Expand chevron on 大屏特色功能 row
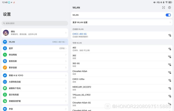Image resolution: width=174 pixels, height=111 pixels. click(66, 82)
